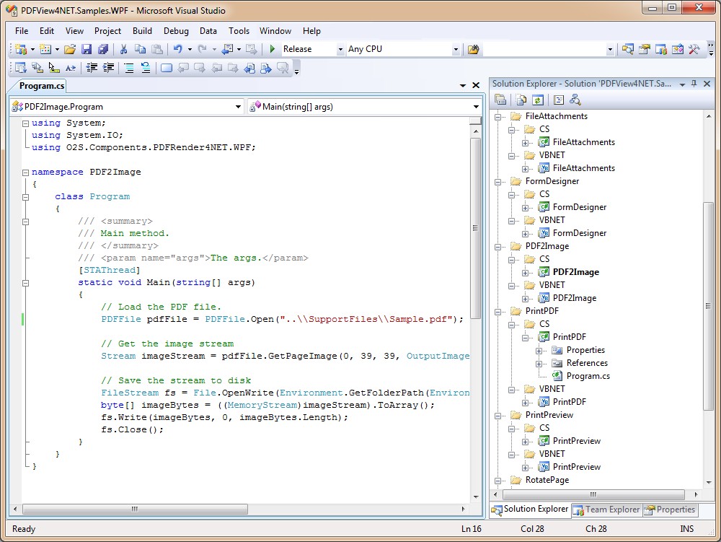Toggle Show All Files in Solution Explorer
The height and width of the screenshot is (542, 721).
click(519, 100)
